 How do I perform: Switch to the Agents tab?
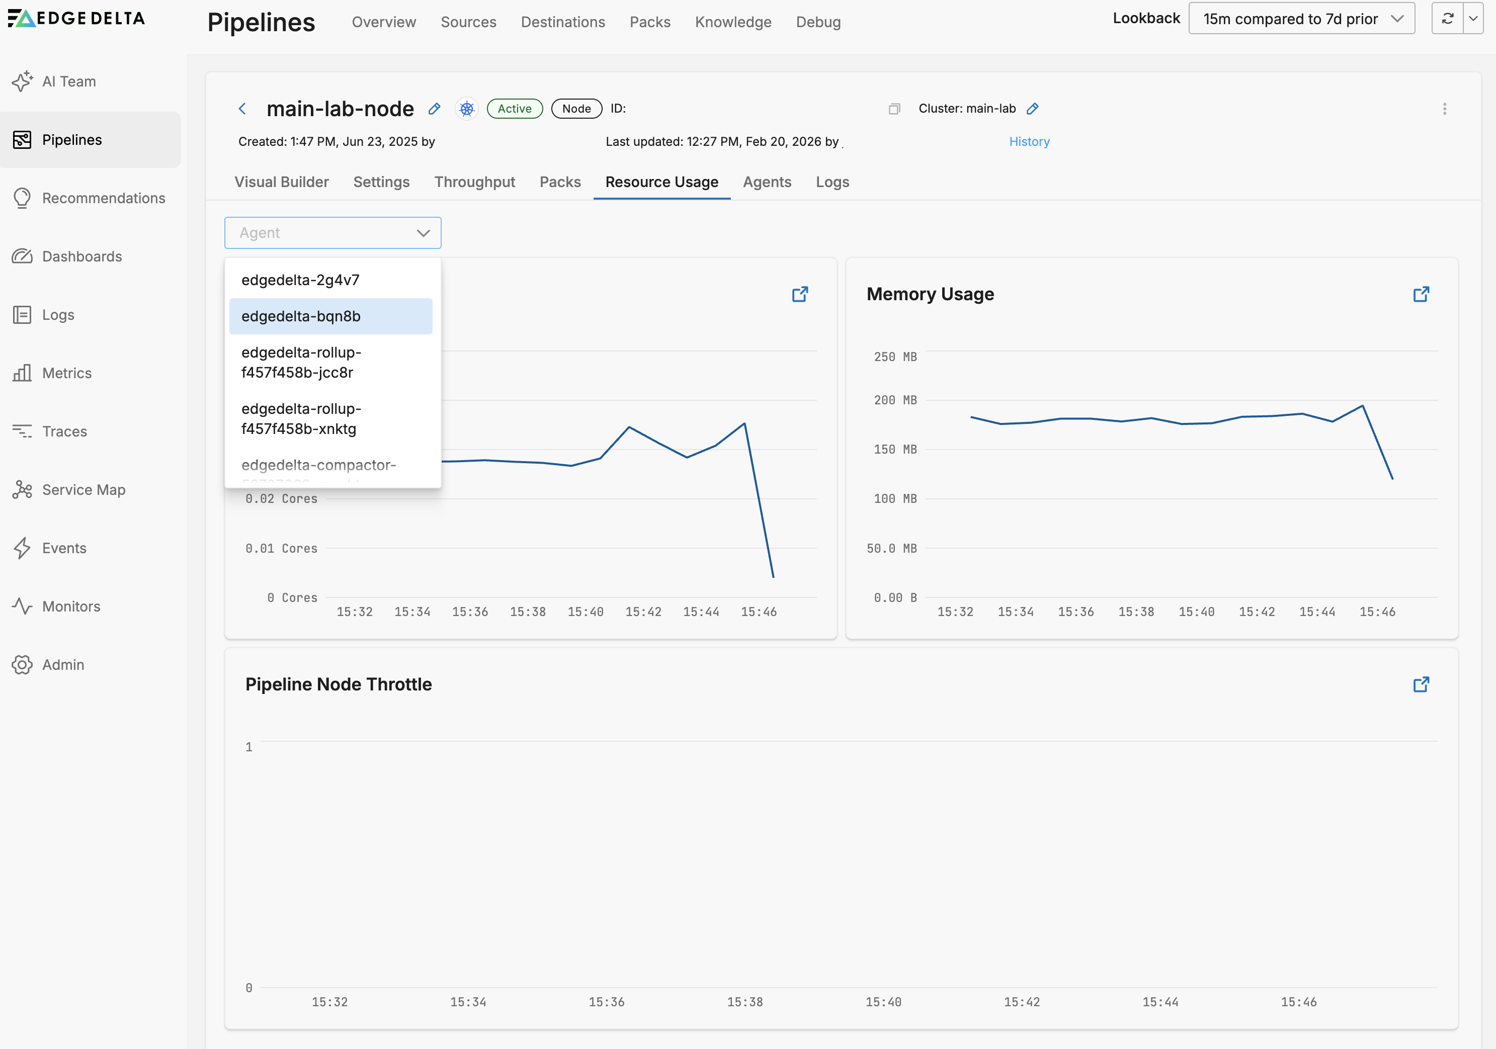click(766, 182)
